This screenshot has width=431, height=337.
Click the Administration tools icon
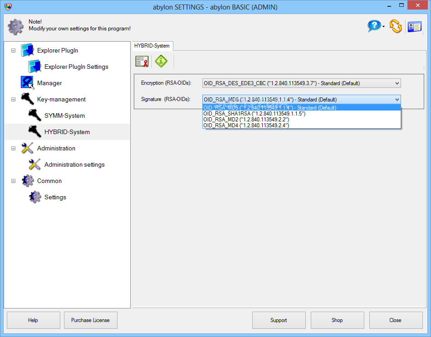pos(27,148)
